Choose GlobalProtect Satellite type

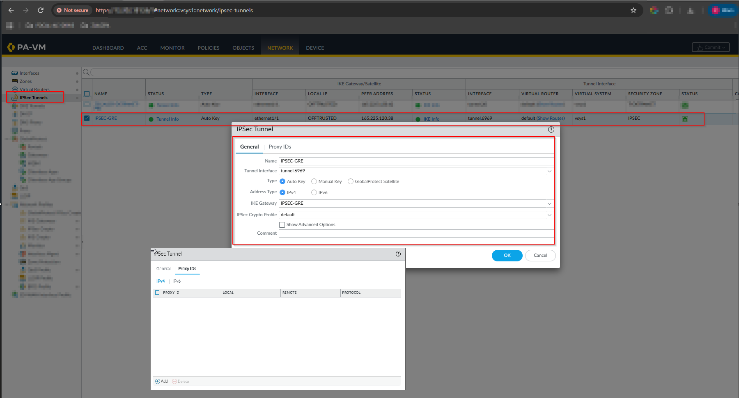coord(351,181)
